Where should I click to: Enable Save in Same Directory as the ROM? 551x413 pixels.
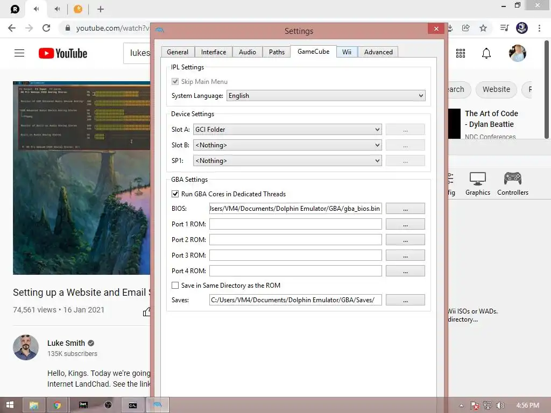point(175,285)
